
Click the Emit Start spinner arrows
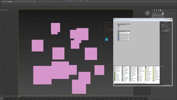(x=170, y=24)
